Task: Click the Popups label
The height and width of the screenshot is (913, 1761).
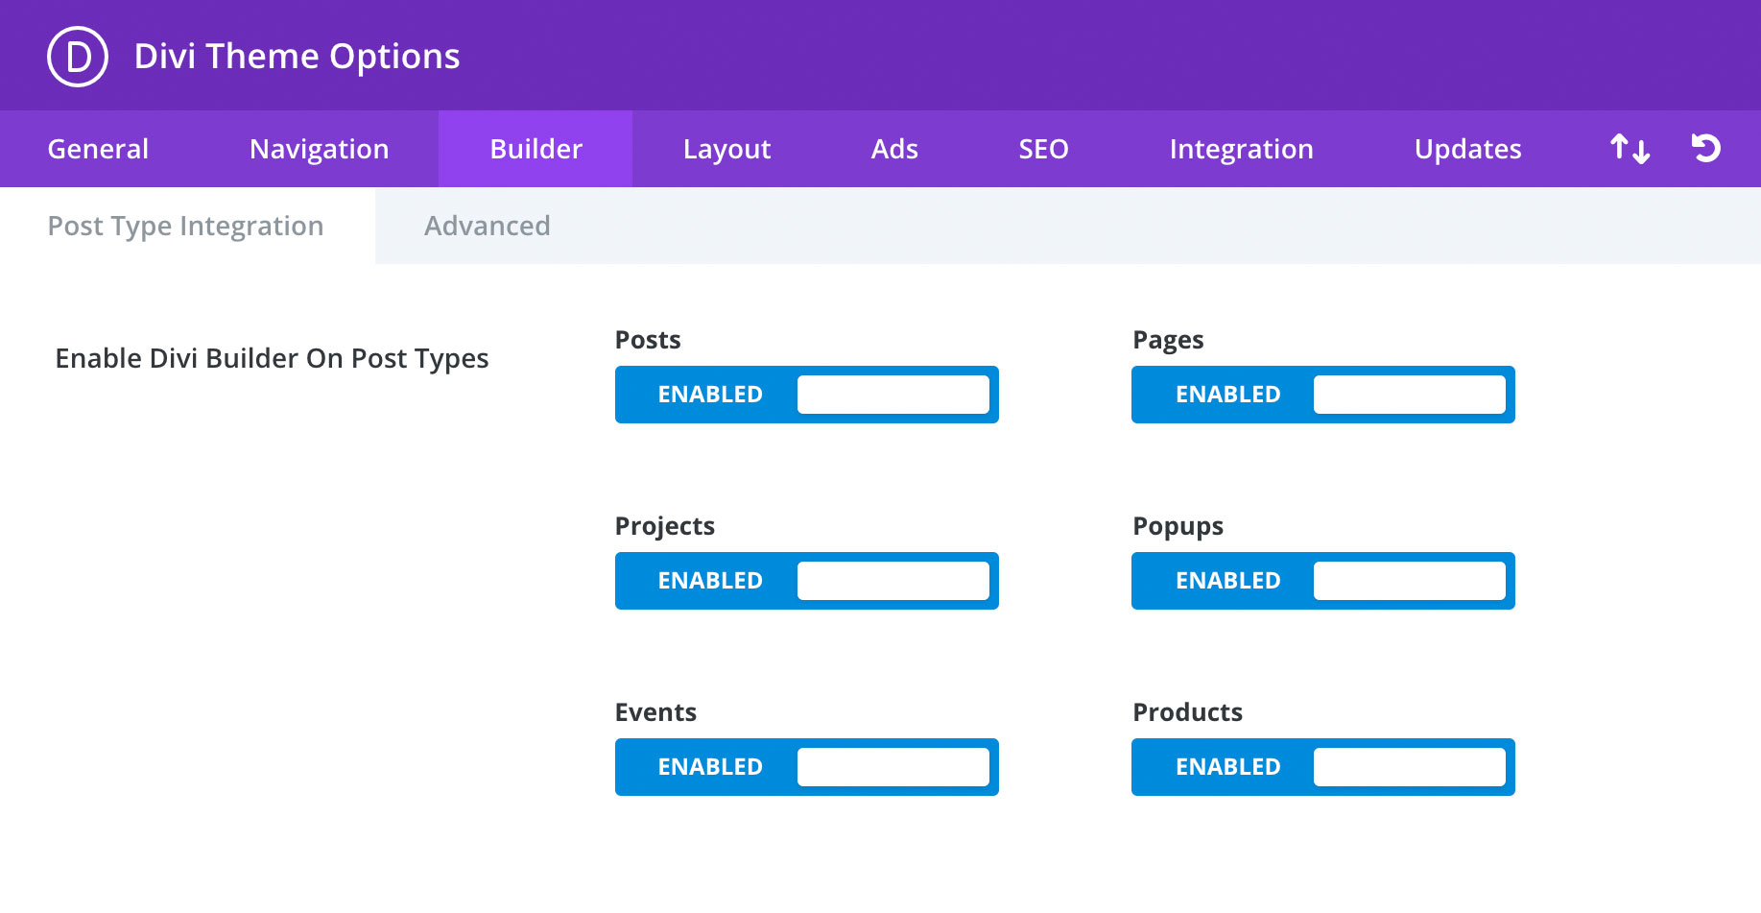Action: click(1178, 527)
